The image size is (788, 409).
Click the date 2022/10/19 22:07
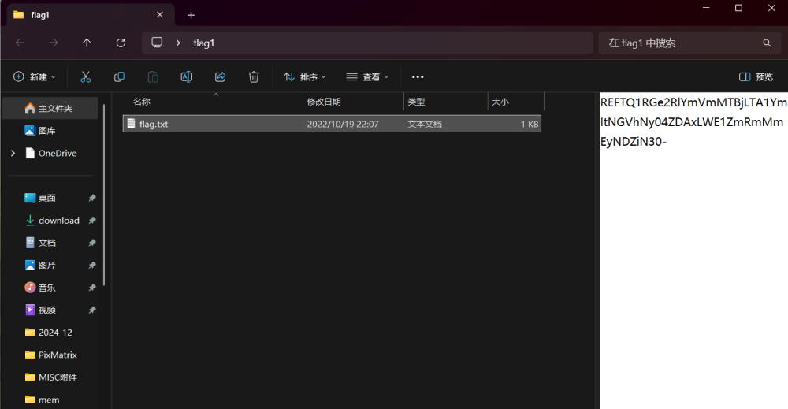coord(343,124)
